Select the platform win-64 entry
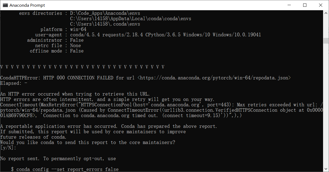 pos(78,29)
